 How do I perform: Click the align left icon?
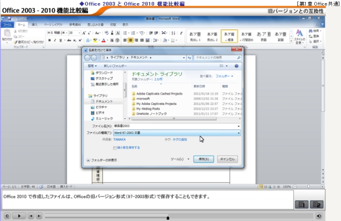[125, 41]
